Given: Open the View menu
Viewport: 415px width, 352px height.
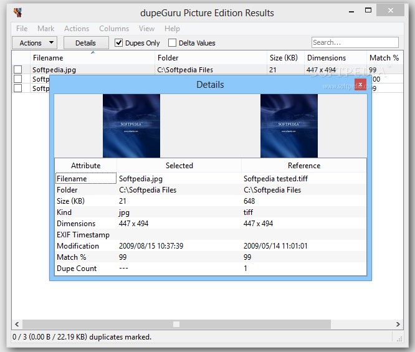Looking at the screenshot, I should tap(146, 28).
